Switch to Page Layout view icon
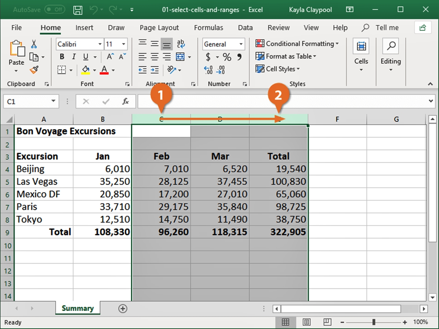 pyautogui.click(x=307, y=322)
